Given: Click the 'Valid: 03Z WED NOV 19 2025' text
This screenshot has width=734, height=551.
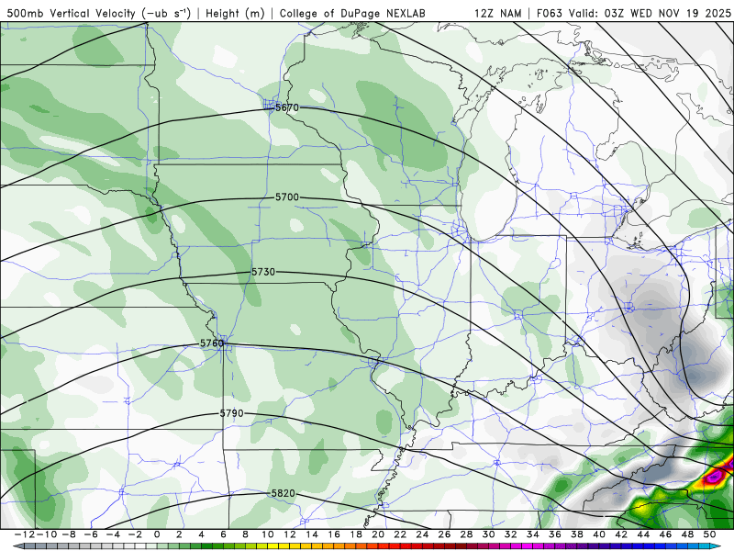Looking at the screenshot, I should pyautogui.click(x=650, y=13).
